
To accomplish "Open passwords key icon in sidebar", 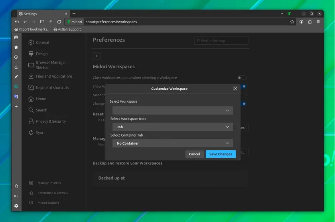I will (x=16, y=196).
